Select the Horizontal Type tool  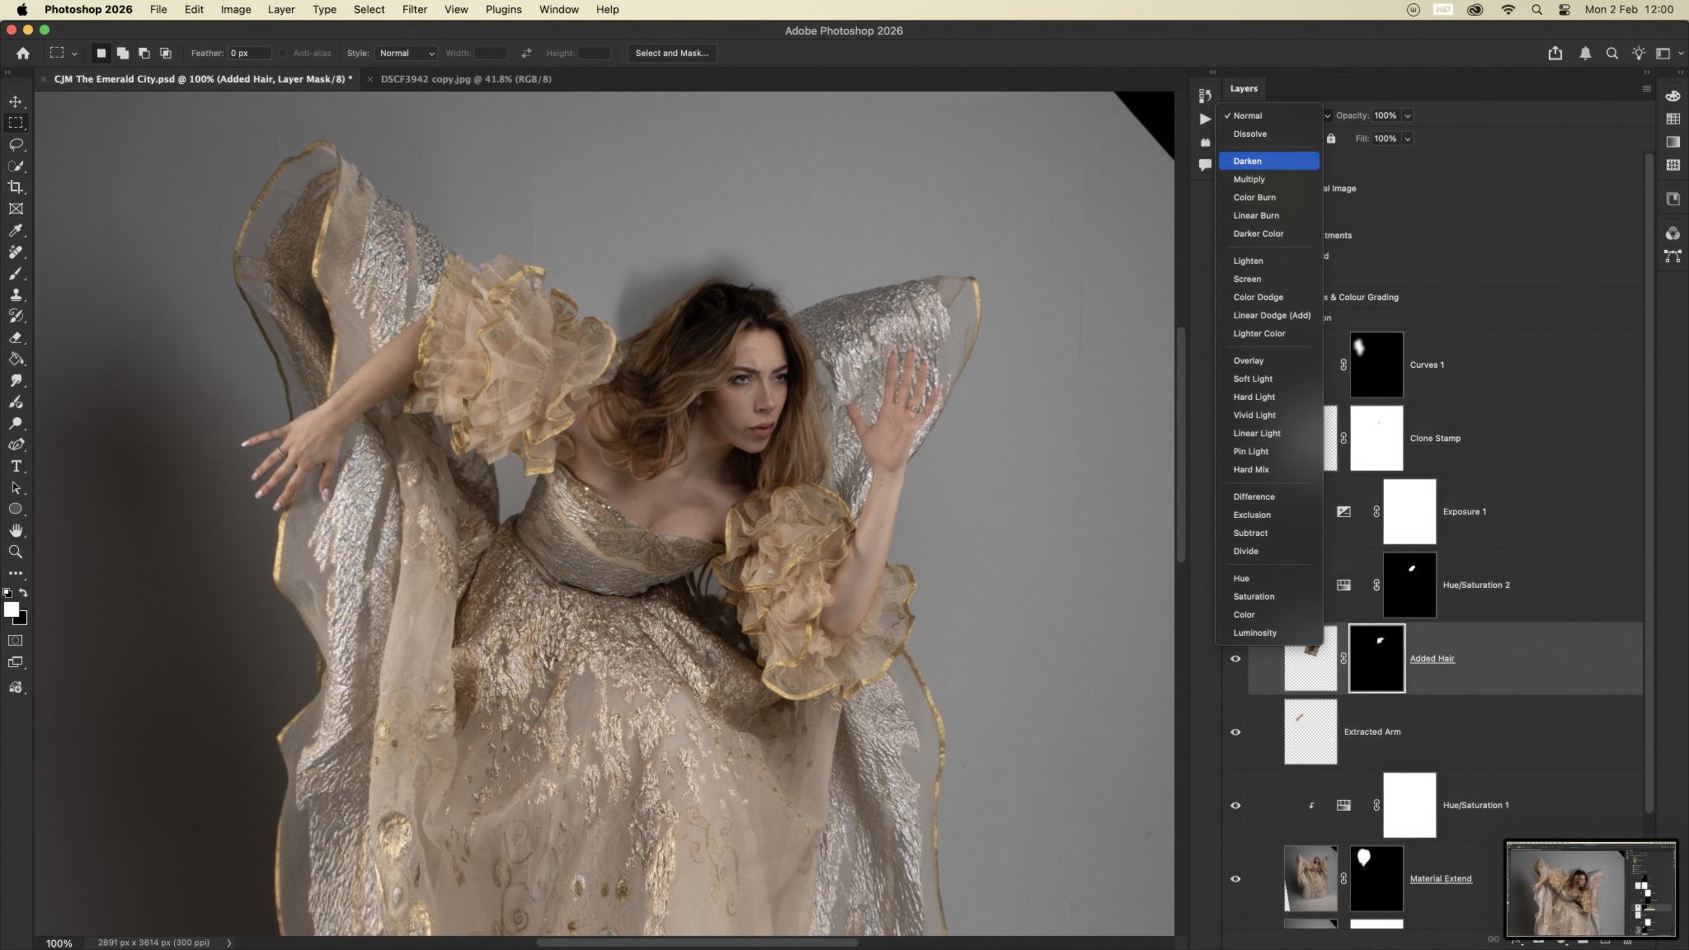[16, 466]
